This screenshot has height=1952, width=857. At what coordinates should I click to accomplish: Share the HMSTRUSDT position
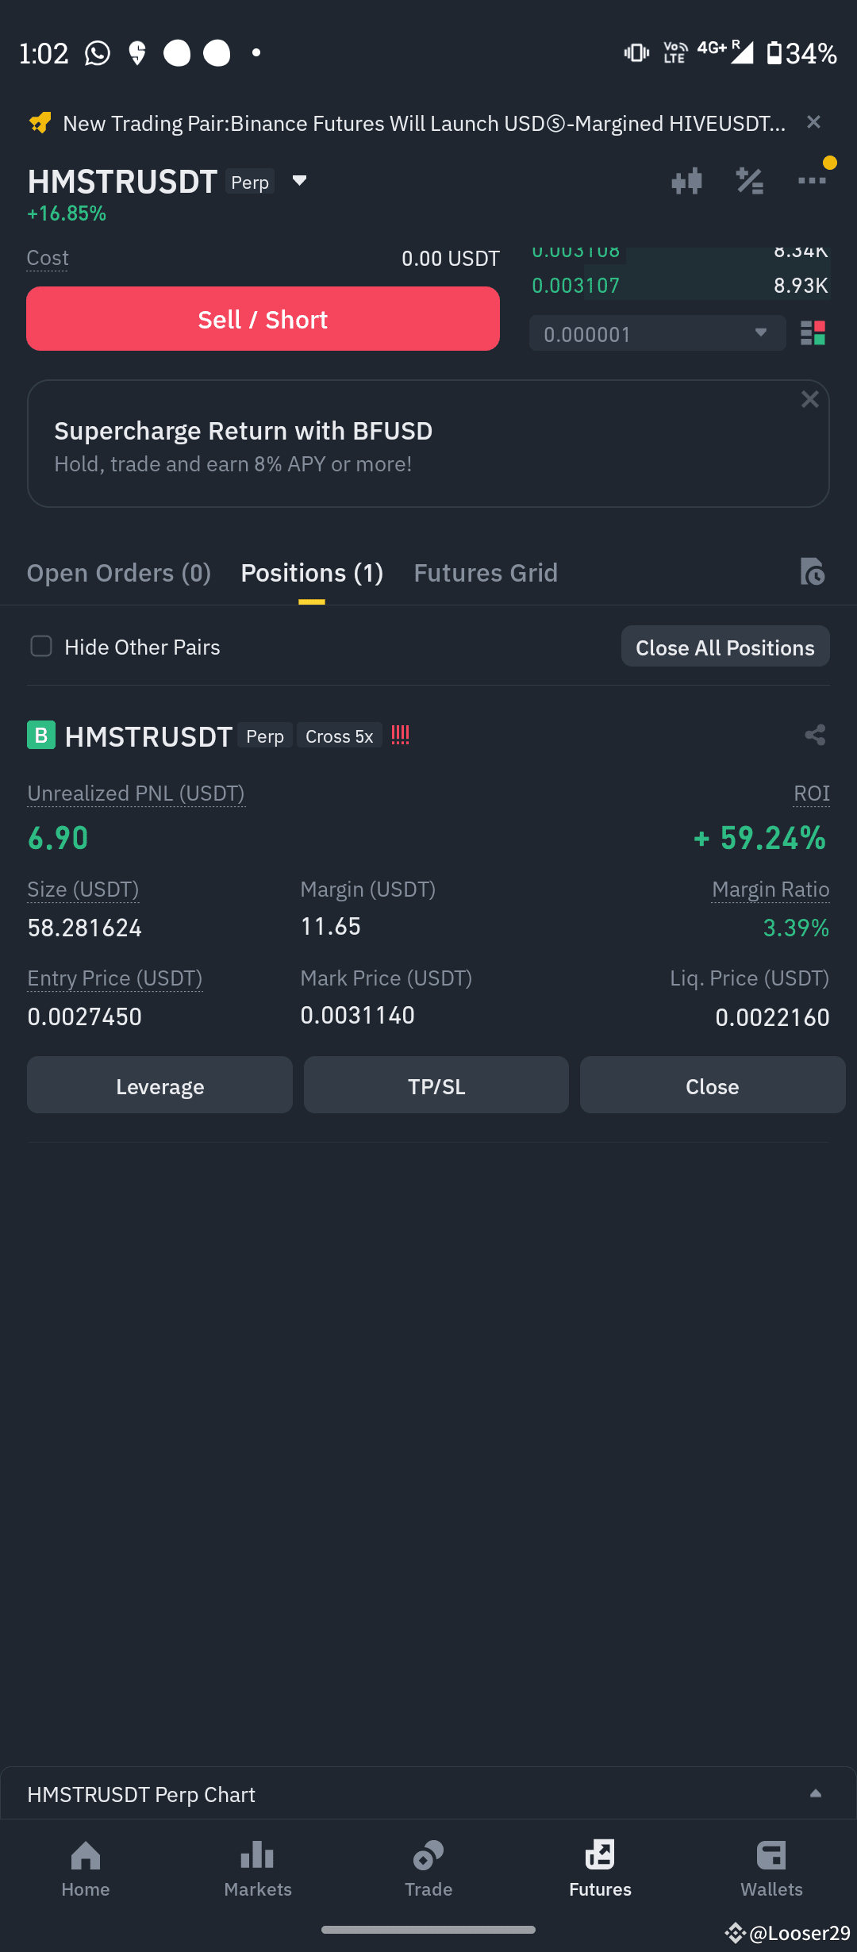click(x=815, y=736)
